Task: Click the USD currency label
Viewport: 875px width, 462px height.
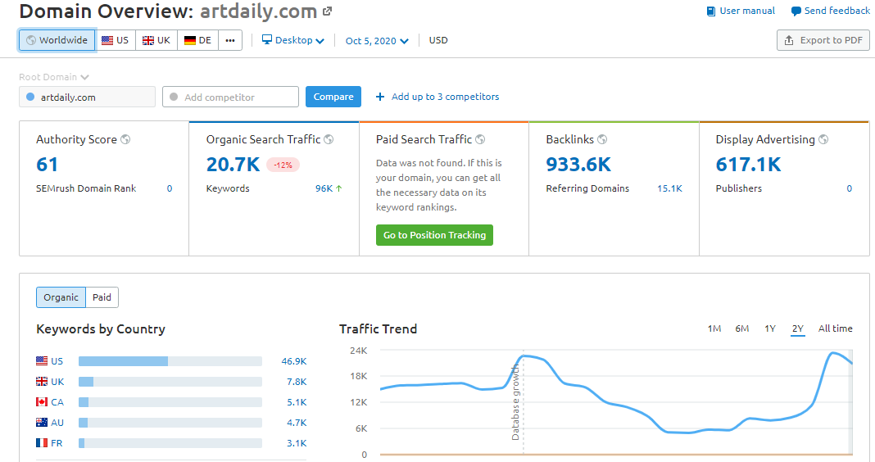Action: click(438, 40)
